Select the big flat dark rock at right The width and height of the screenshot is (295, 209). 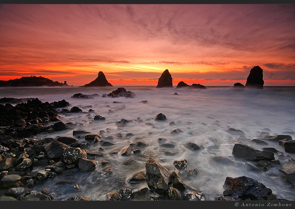pyautogui.click(x=251, y=152)
